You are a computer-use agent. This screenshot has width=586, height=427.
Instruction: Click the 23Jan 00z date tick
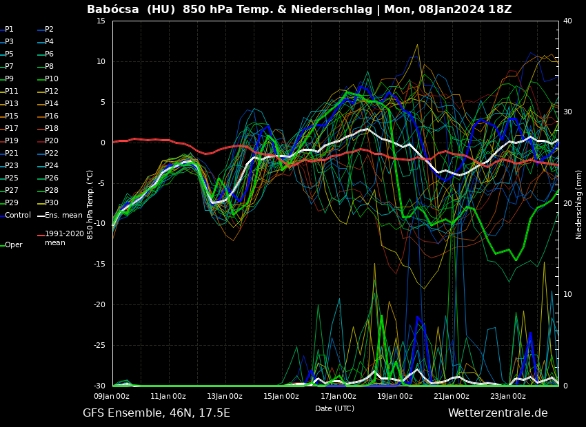pos(507,396)
